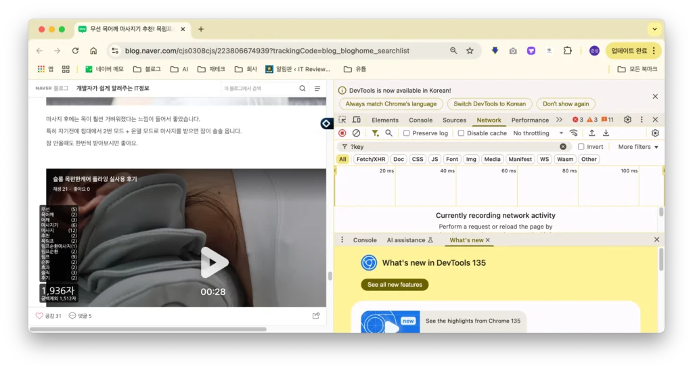Switch to the Elements tab
This screenshot has height=370, width=693.
click(385, 120)
